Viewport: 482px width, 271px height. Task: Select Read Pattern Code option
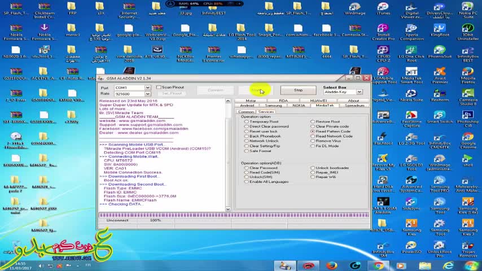coord(313,132)
